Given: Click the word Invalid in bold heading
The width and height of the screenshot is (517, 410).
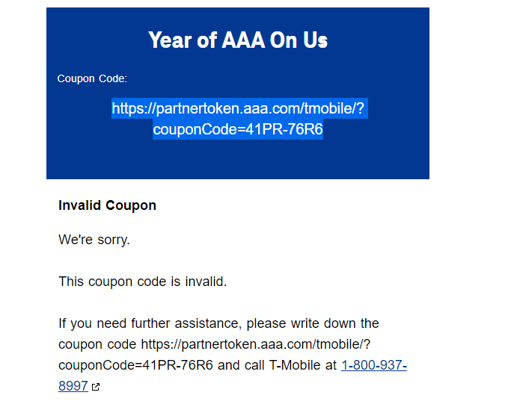Looking at the screenshot, I should (x=79, y=205).
